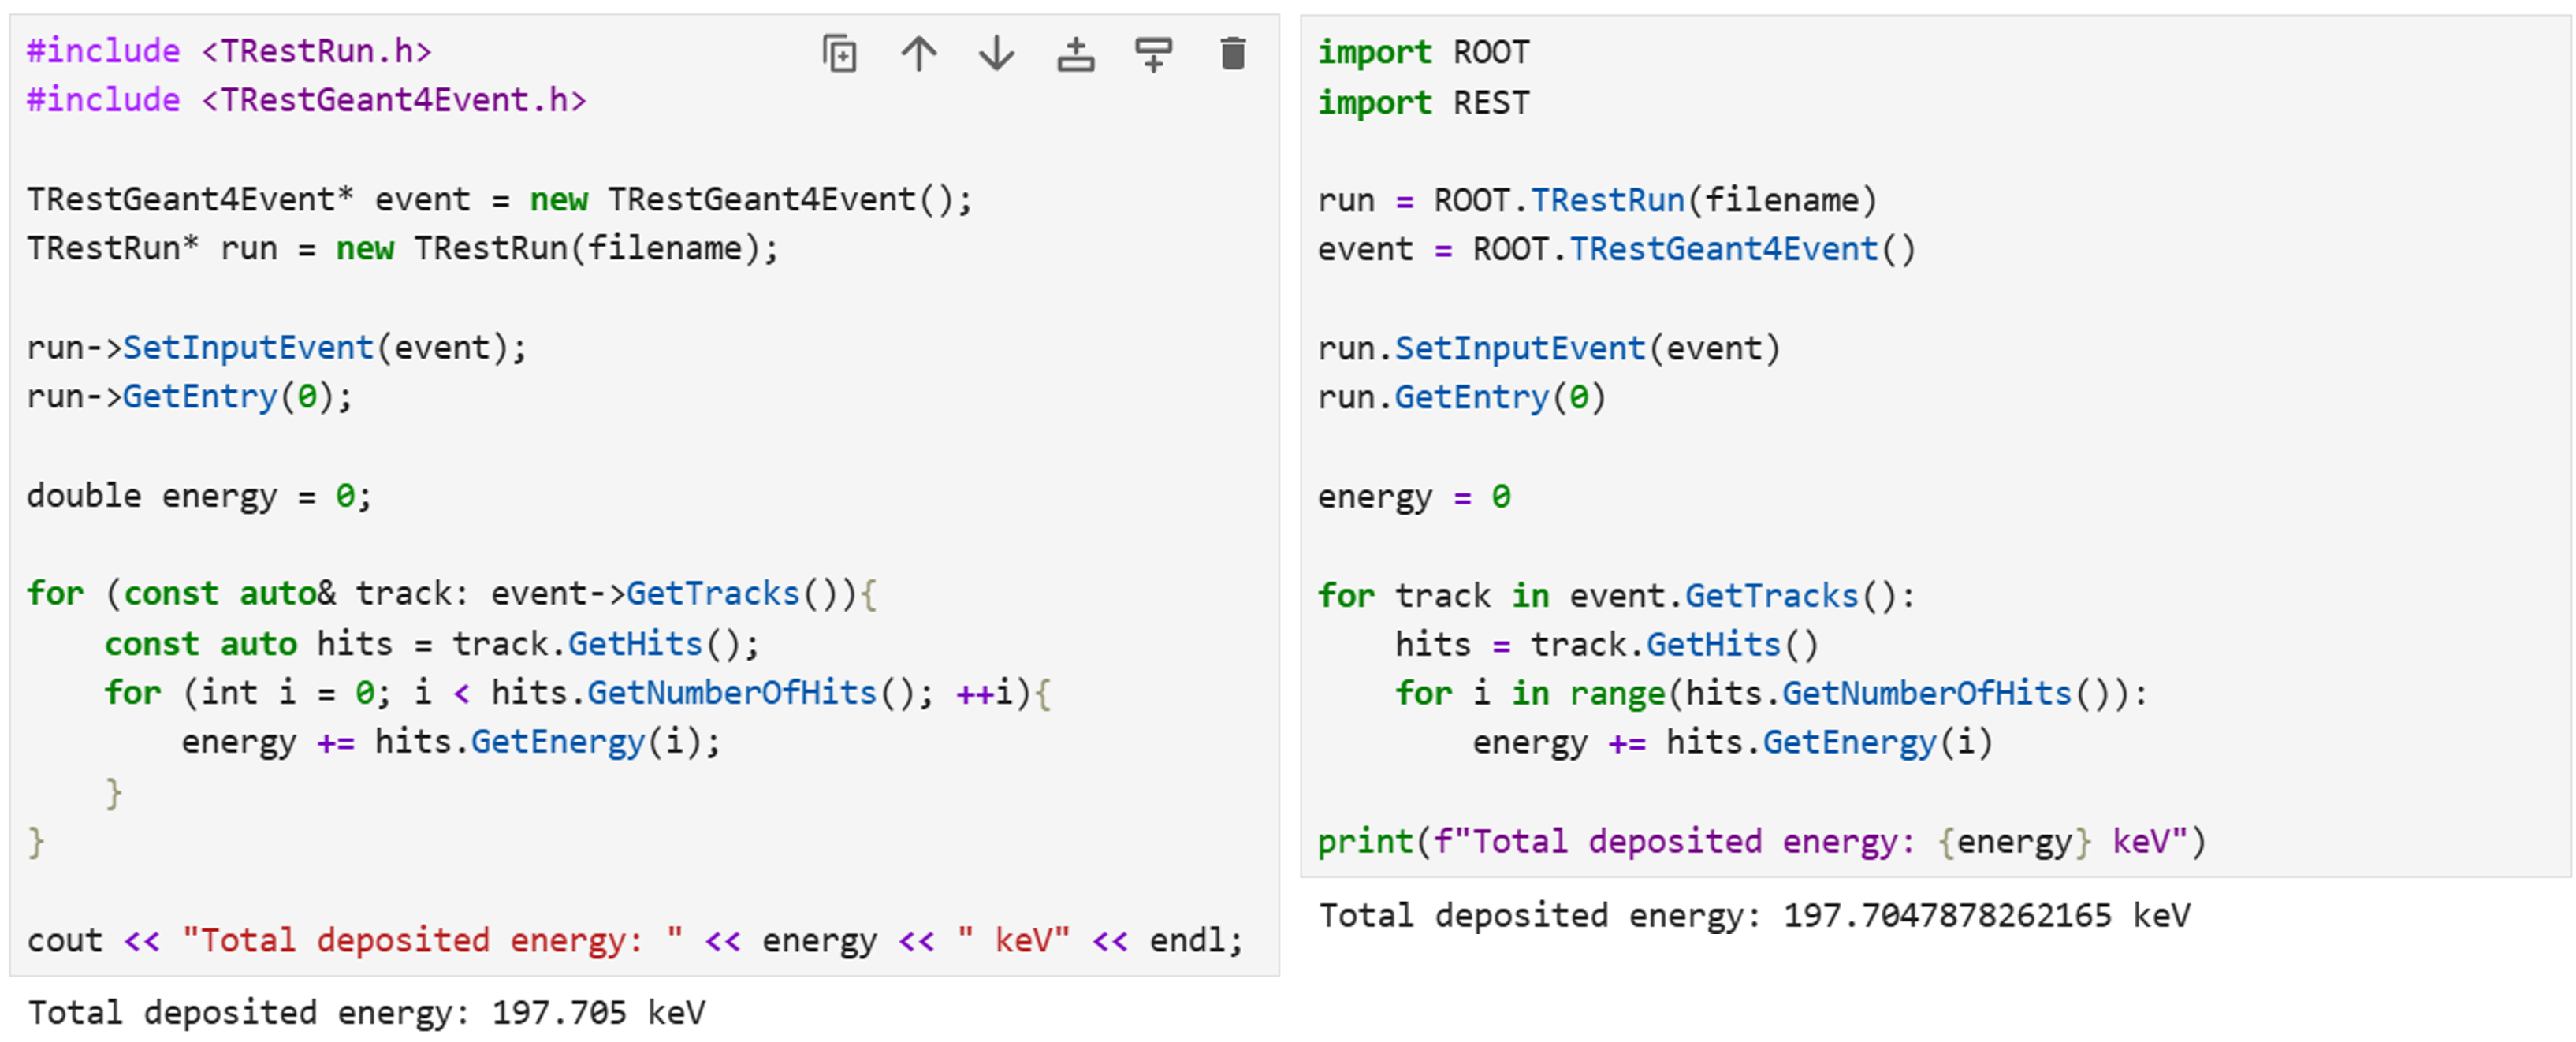The width and height of the screenshot is (2576, 1042).
Task: Click 'import REST' in the Python cell
Action: tap(1423, 102)
